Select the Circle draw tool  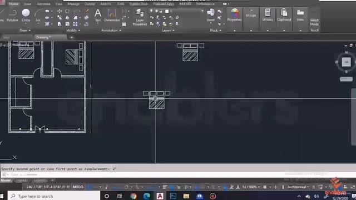pyautogui.click(x=26, y=15)
